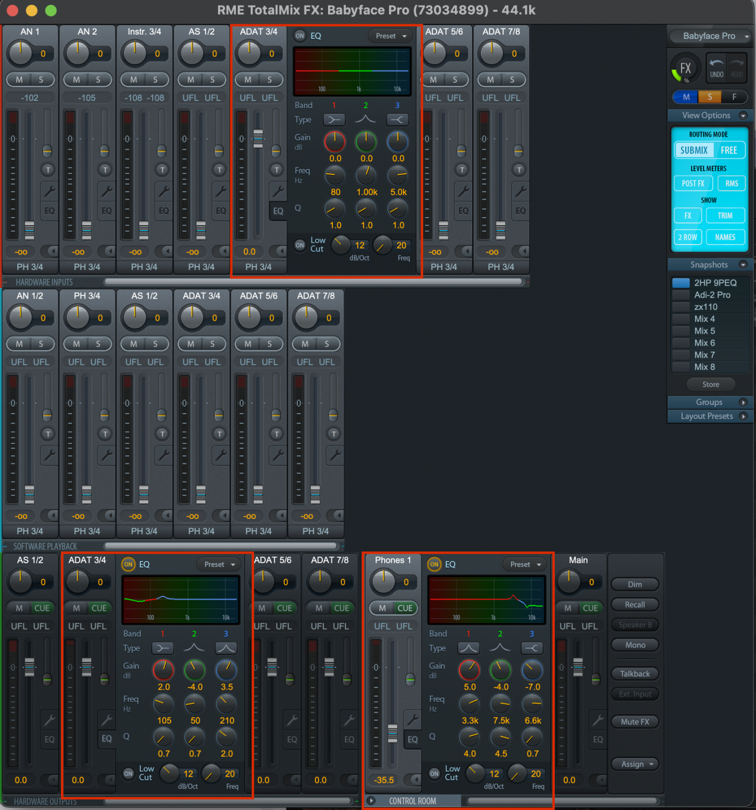
Task: Select the zx110 snapshot
Action: (x=711, y=307)
